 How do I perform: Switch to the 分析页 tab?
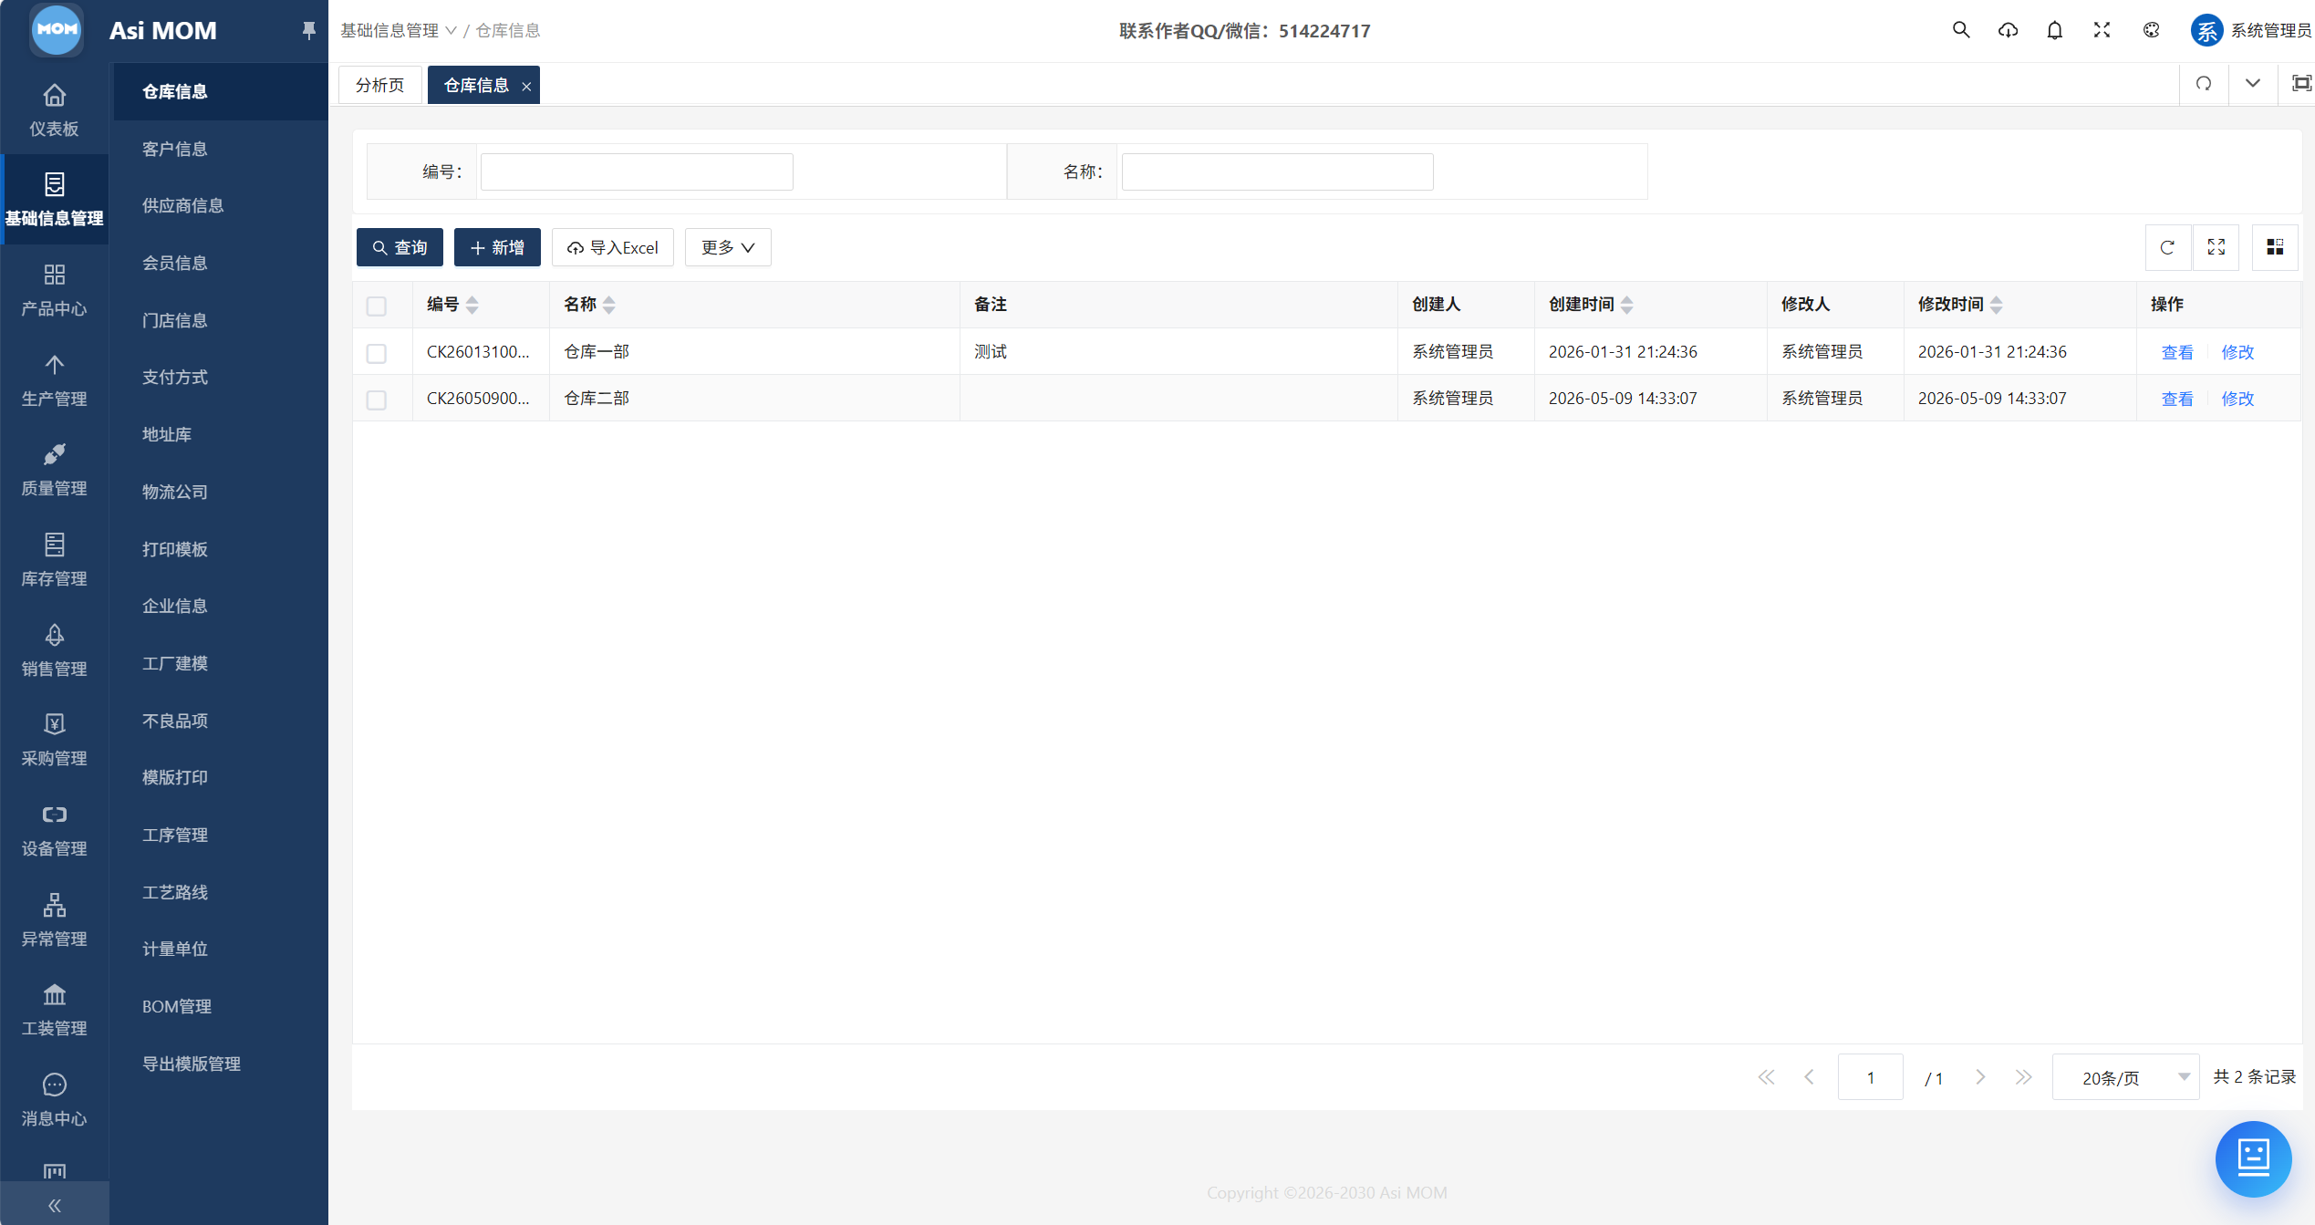coord(379,85)
